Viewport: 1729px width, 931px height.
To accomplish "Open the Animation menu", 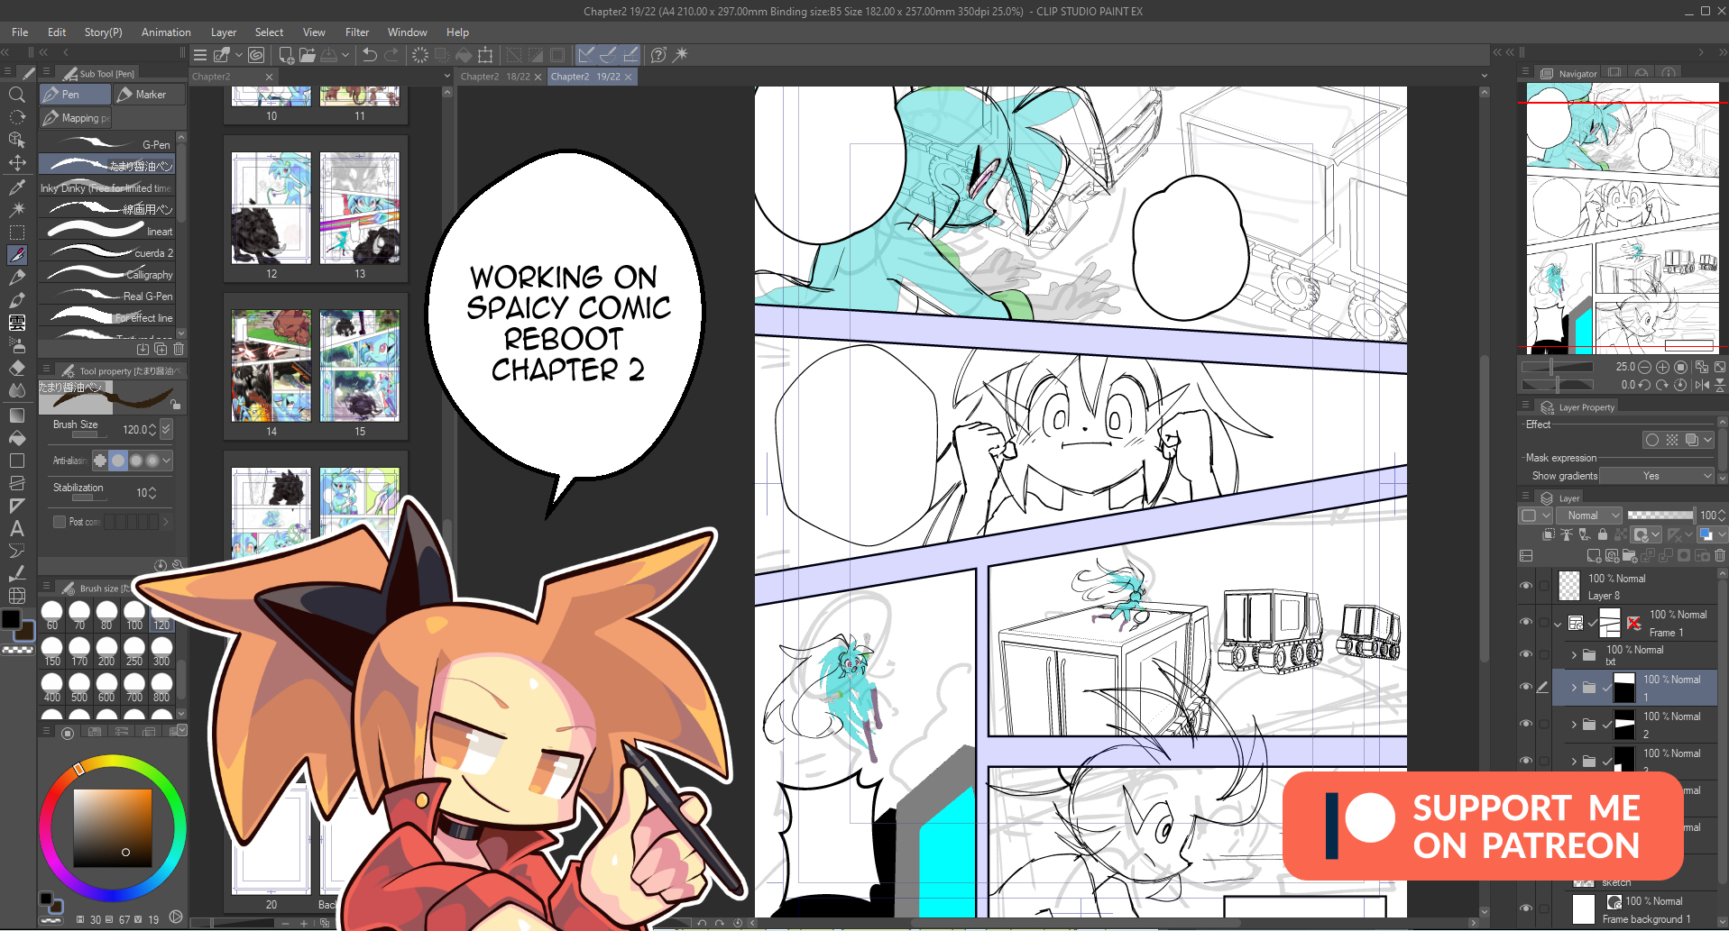I will click(x=166, y=32).
